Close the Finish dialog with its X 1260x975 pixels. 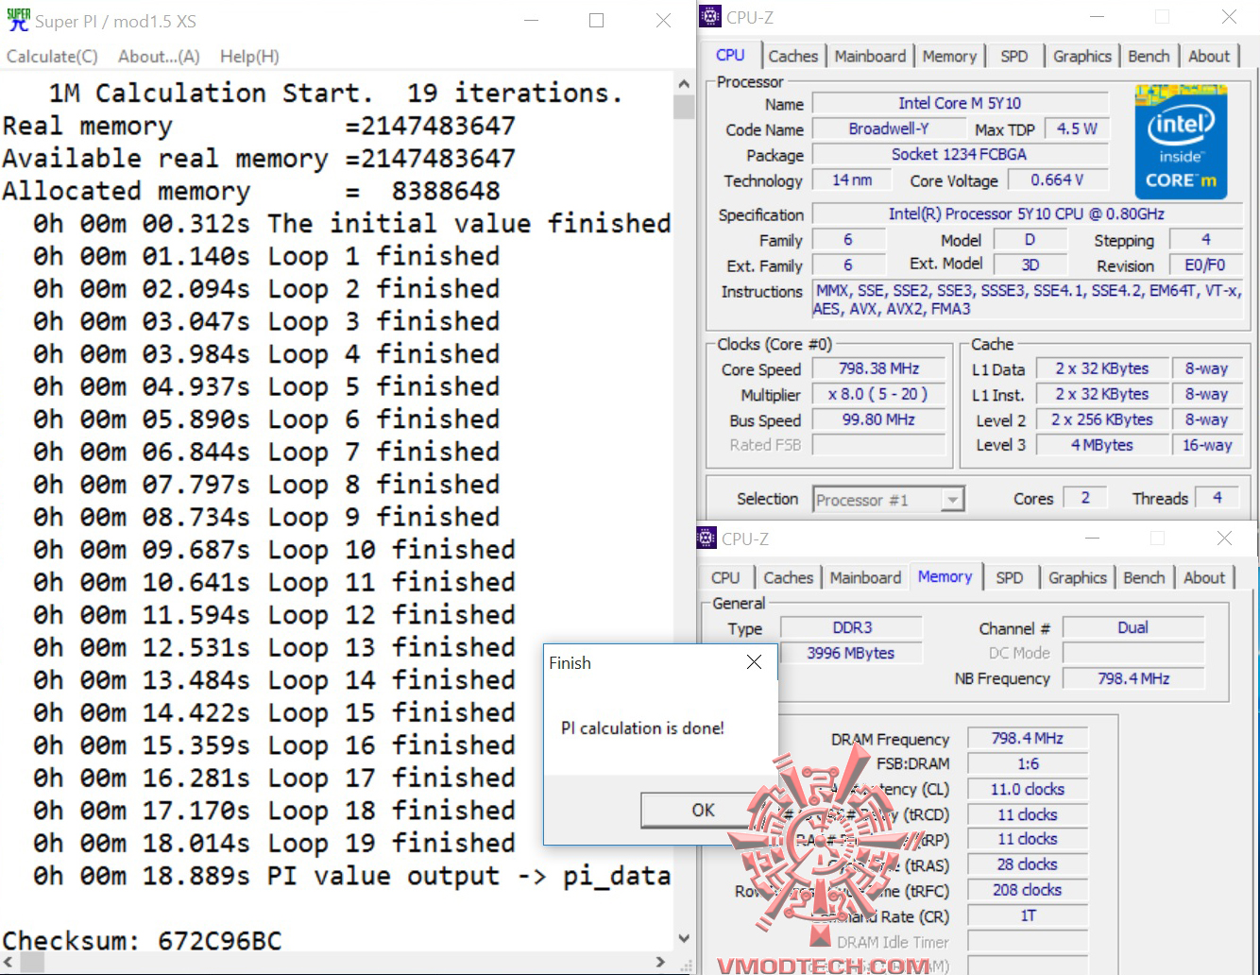click(x=754, y=662)
